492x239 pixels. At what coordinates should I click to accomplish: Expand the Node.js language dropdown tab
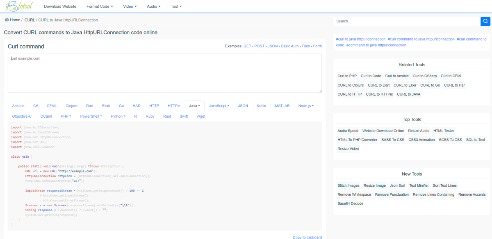coord(306,106)
